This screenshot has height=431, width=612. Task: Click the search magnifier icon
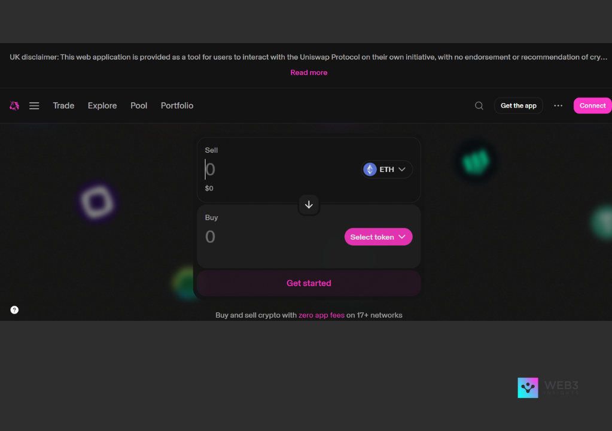[x=479, y=106]
